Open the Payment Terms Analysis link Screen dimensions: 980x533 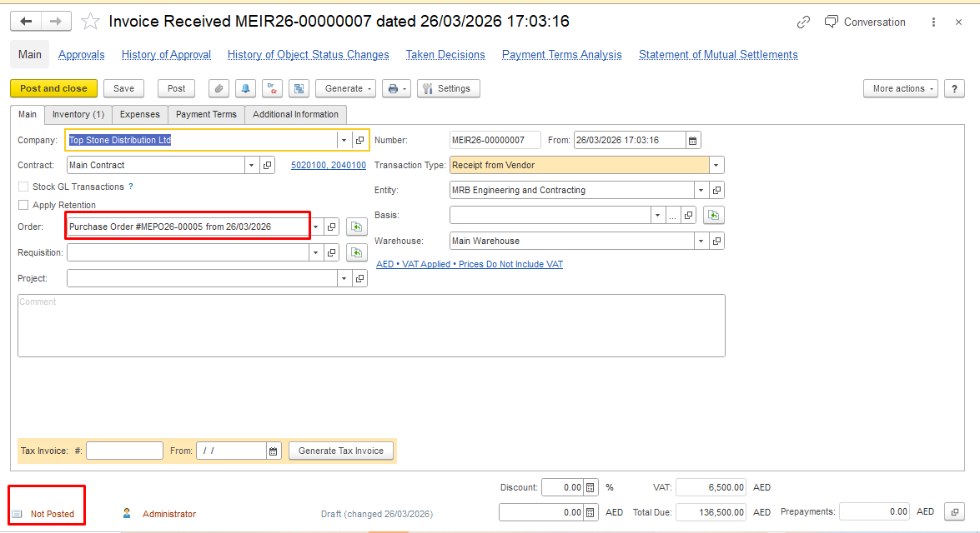[561, 55]
